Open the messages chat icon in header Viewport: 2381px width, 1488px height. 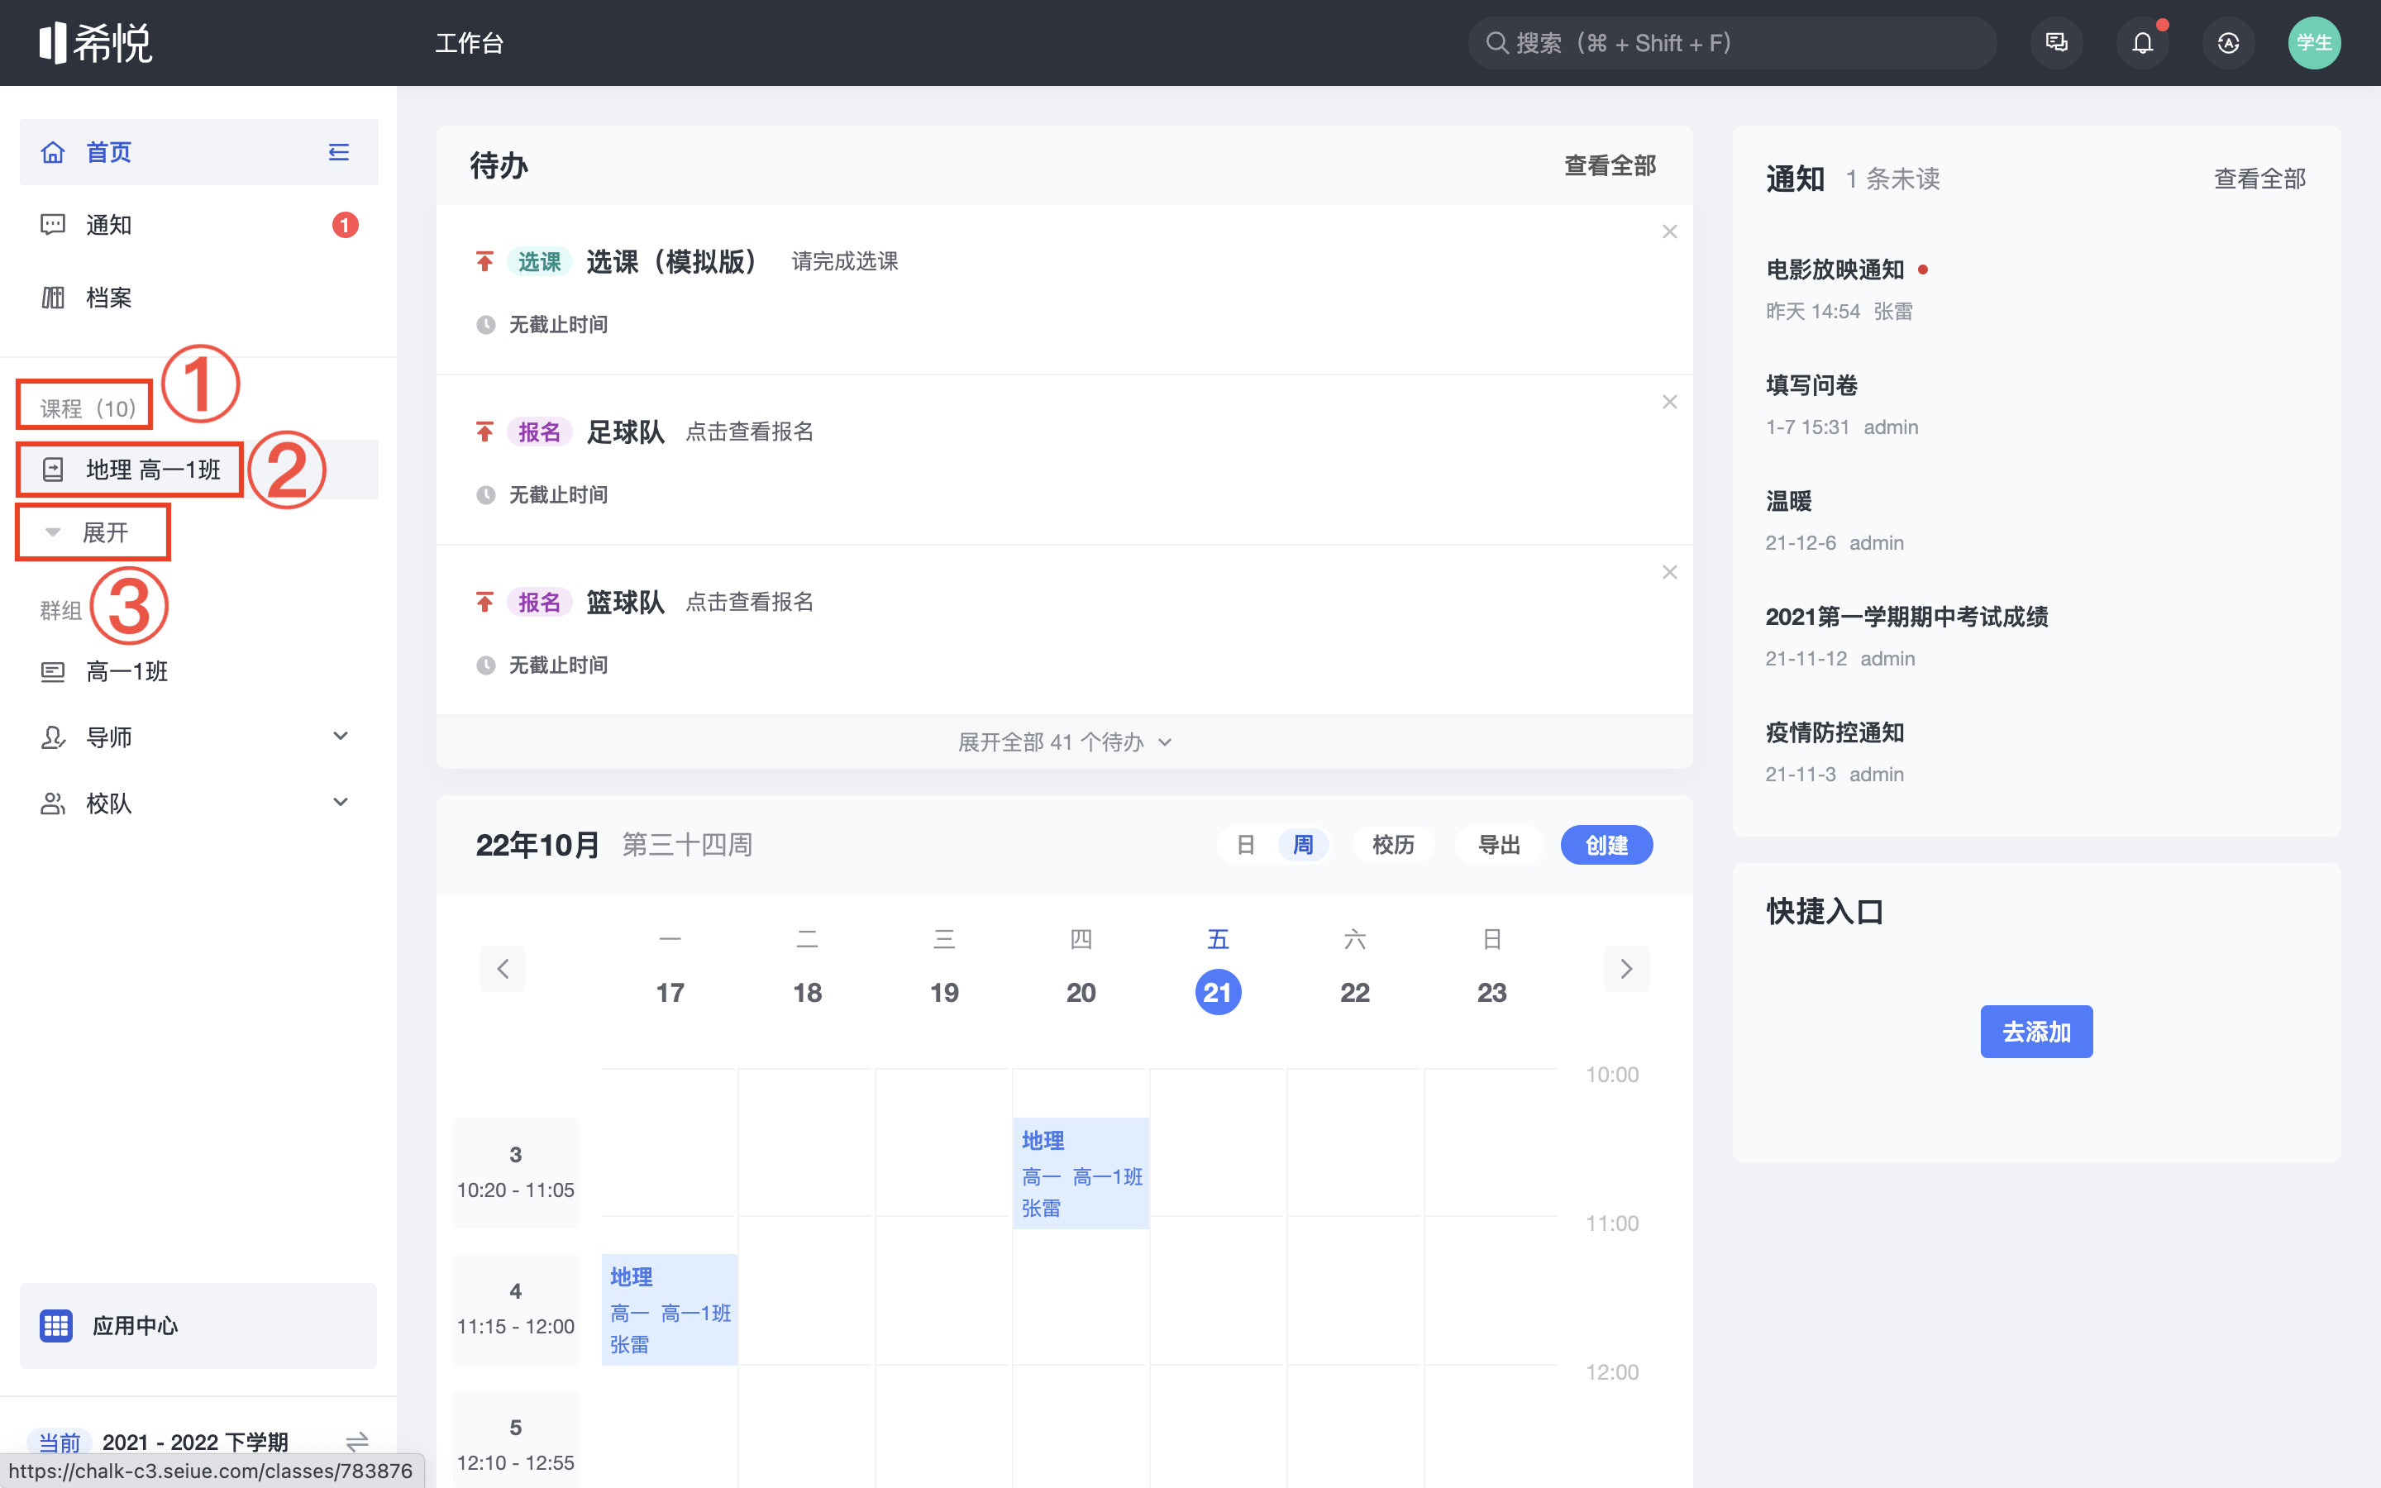point(2056,43)
